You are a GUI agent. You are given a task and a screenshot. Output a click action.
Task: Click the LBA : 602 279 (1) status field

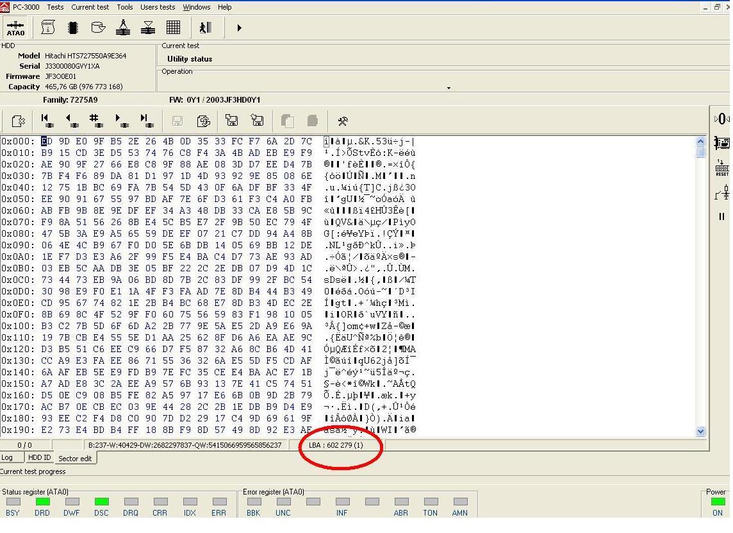coord(336,445)
